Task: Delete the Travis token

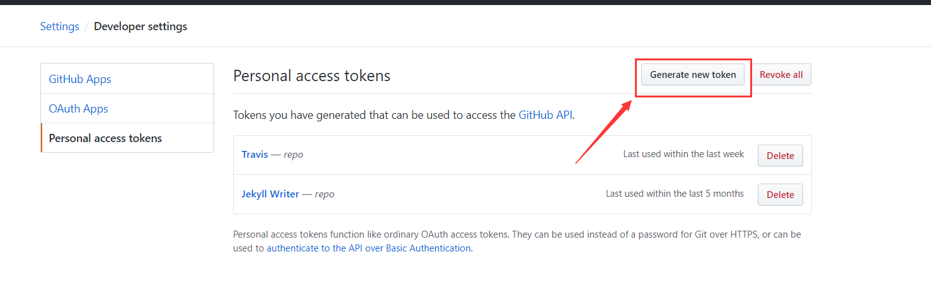Action: [780, 155]
